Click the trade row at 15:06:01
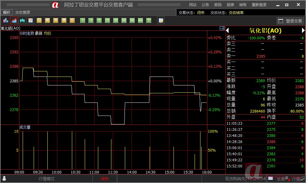The image size is (306, 183). pos(265,148)
